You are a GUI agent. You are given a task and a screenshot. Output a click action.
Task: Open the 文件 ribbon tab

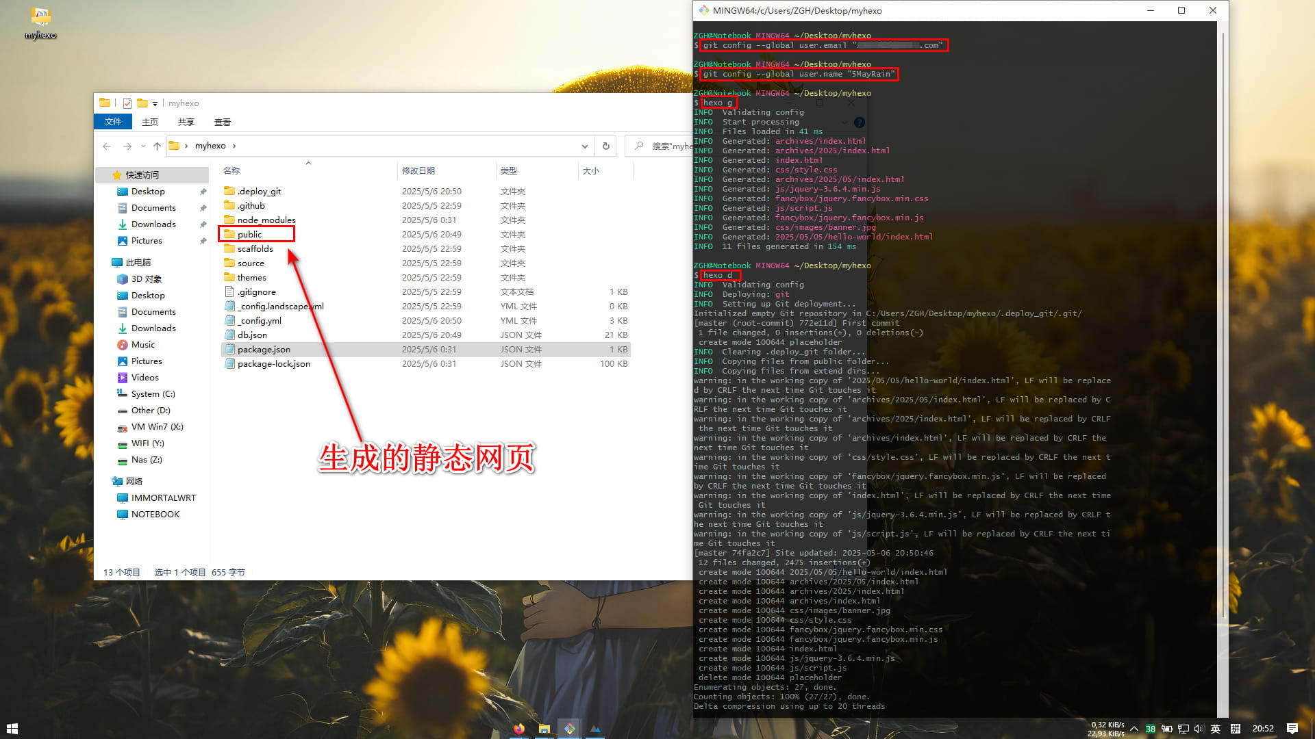click(x=113, y=122)
